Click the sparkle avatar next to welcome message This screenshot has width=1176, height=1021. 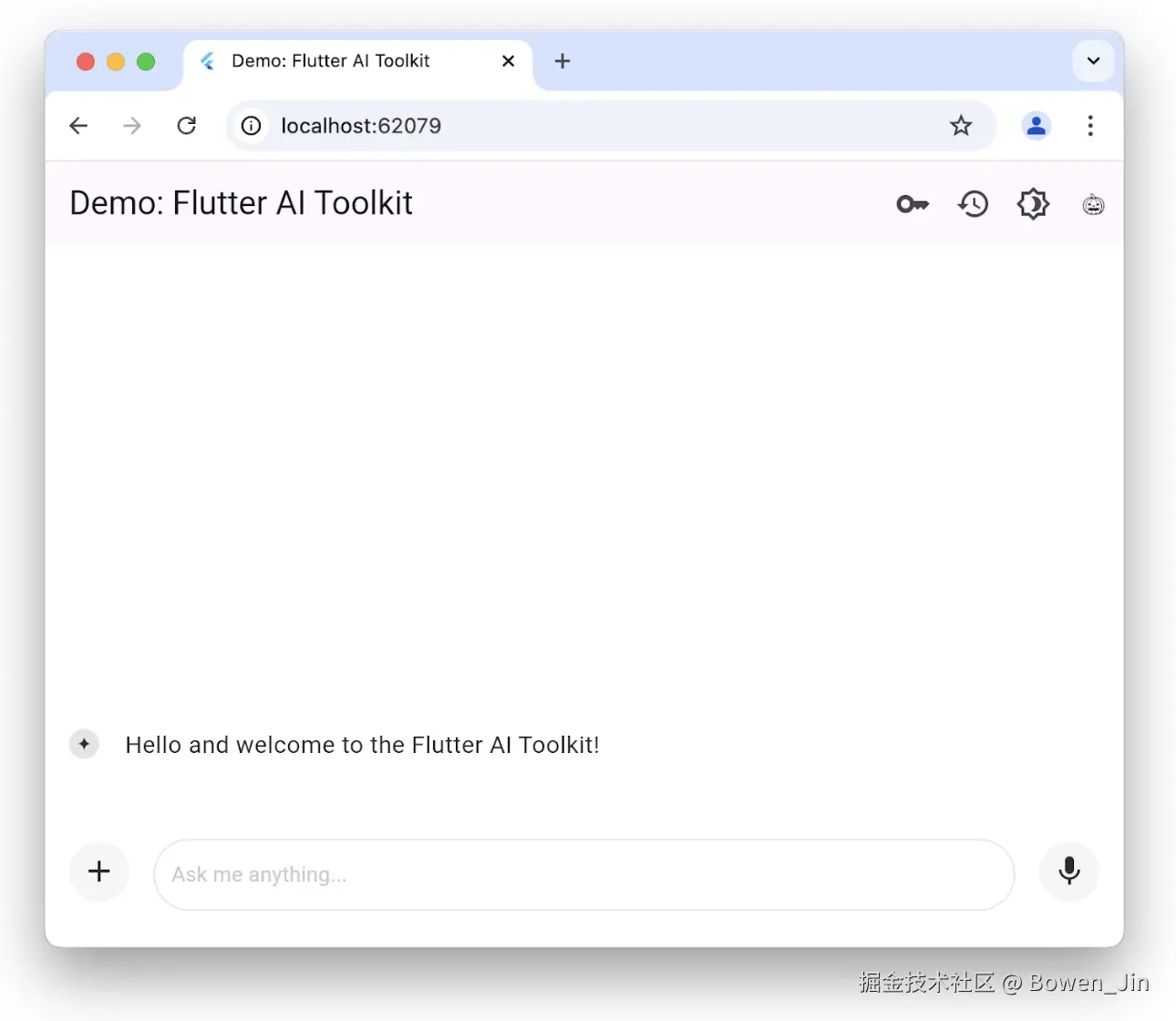pos(85,744)
